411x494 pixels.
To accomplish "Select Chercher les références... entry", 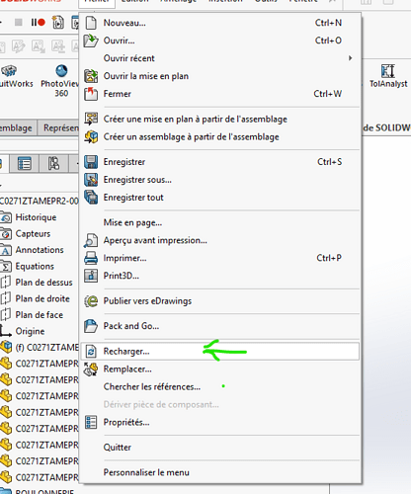I will (219, 387).
